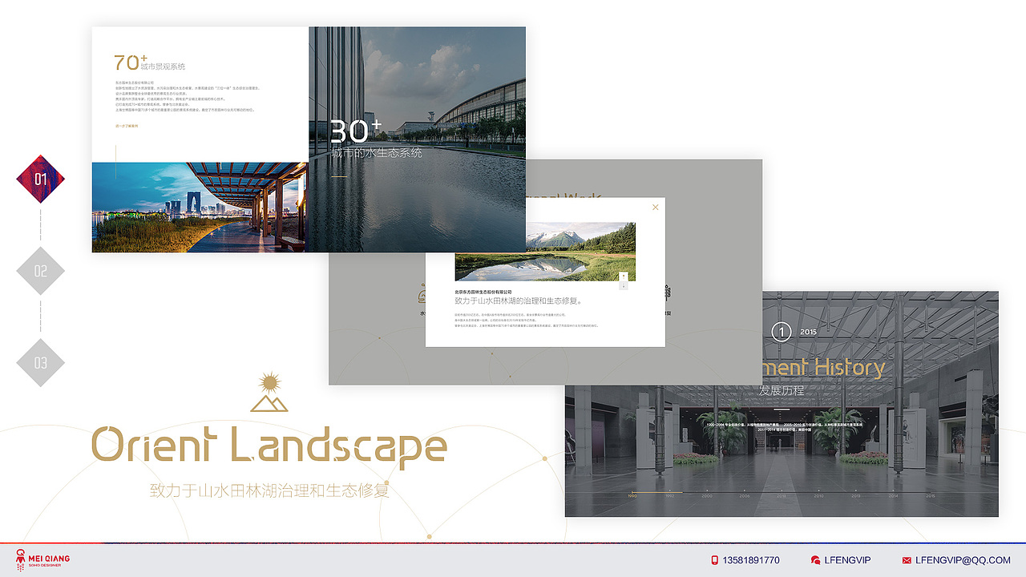Click the LFENGVIP WeChat ID text
This screenshot has width=1026, height=577.
click(x=847, y=560)
